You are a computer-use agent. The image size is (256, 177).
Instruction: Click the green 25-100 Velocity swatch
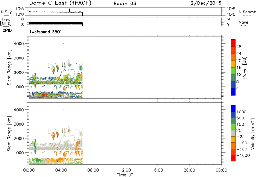coord(233,127)
